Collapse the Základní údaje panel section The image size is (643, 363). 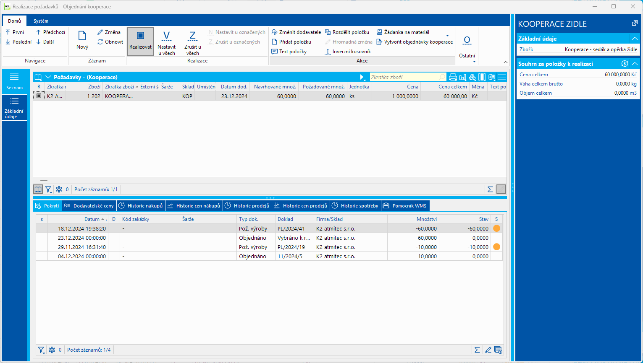pos(635,39)
